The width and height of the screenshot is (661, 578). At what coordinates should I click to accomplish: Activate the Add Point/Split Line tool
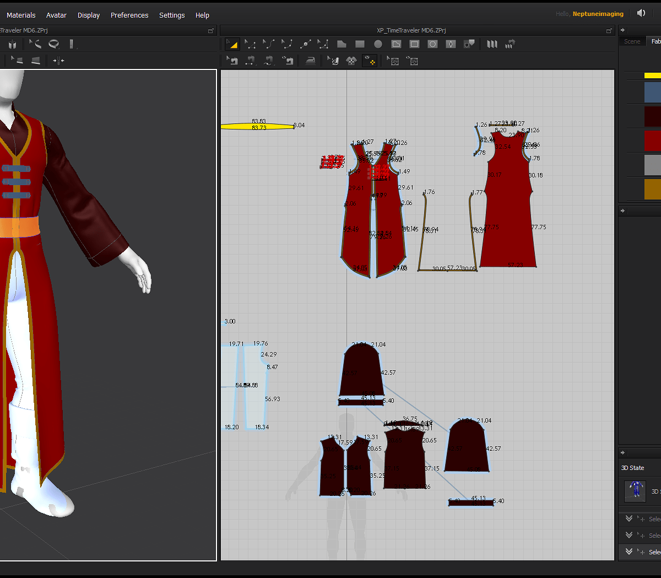[305, 44]
